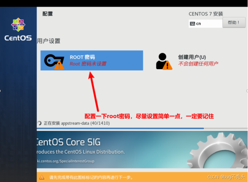
Task: Open 创建用户(U) option
Action: (x=187, y=61)
